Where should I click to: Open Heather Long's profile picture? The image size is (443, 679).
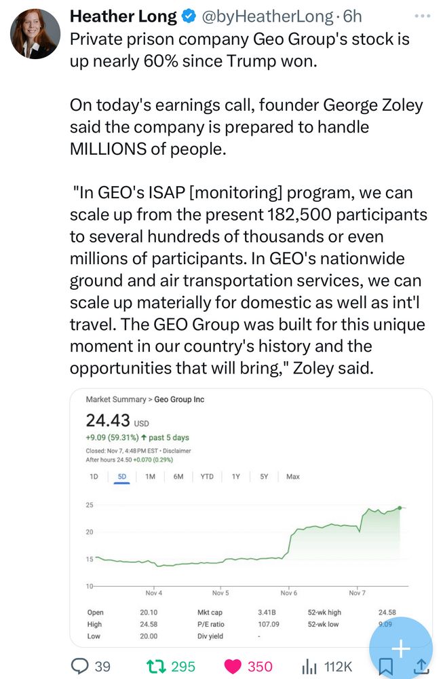pyautogui.click(x=35, y=34)
